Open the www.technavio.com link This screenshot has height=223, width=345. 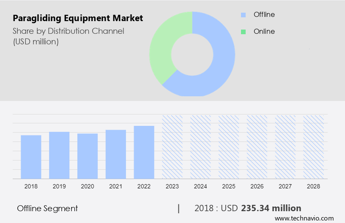click(x=304, y=218)
